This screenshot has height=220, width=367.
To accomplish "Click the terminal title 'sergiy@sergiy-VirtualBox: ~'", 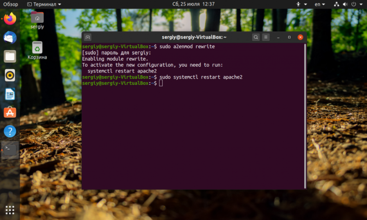I will (194, 37).
